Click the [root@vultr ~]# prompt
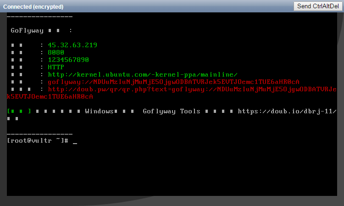This screenshot has width=344, height=206. 38,141
